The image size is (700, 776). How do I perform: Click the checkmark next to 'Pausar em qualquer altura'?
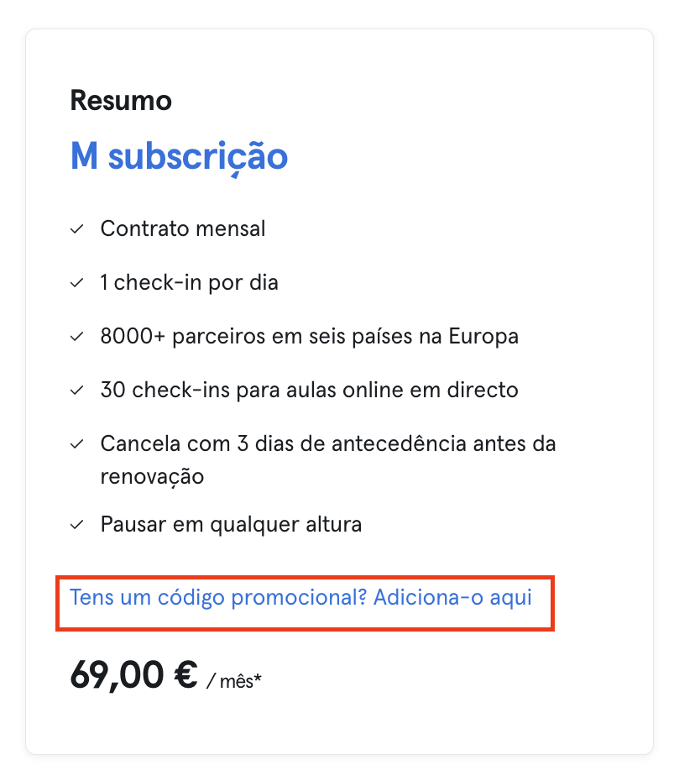click(x=76, y=525)
